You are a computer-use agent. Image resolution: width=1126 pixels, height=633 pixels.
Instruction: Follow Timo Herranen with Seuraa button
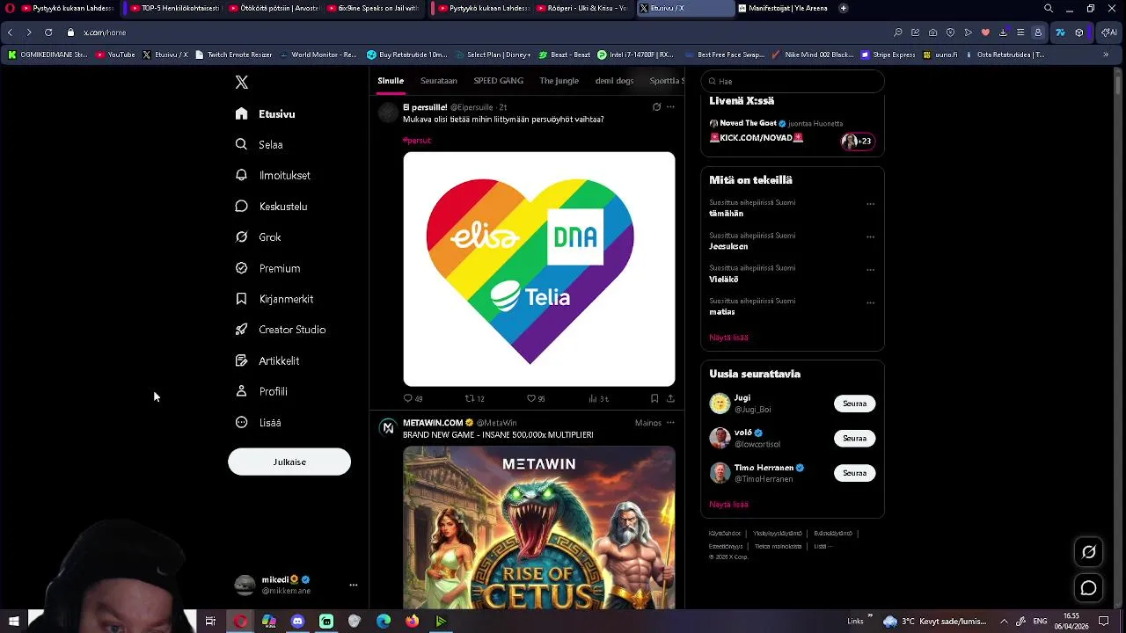[854, 473]
